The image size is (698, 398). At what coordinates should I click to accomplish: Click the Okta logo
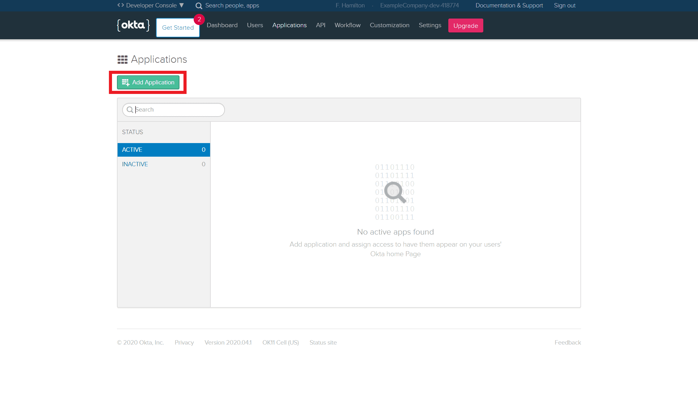click(x=133, y=25)
